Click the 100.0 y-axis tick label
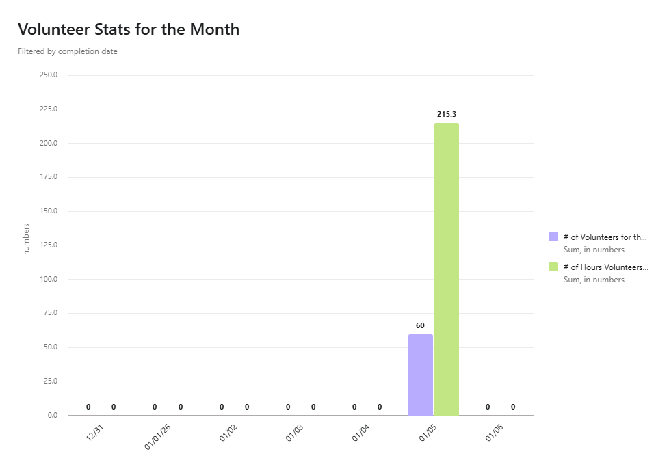The height and width of the screenshot is (456, 669). tap(48, 279)
